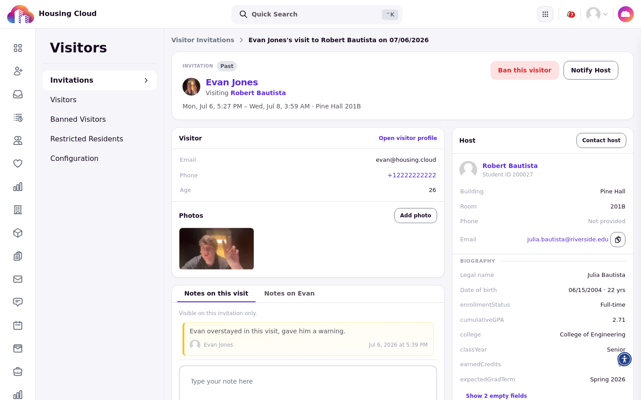Open the dashboard grid icon in sidebar

18,48
